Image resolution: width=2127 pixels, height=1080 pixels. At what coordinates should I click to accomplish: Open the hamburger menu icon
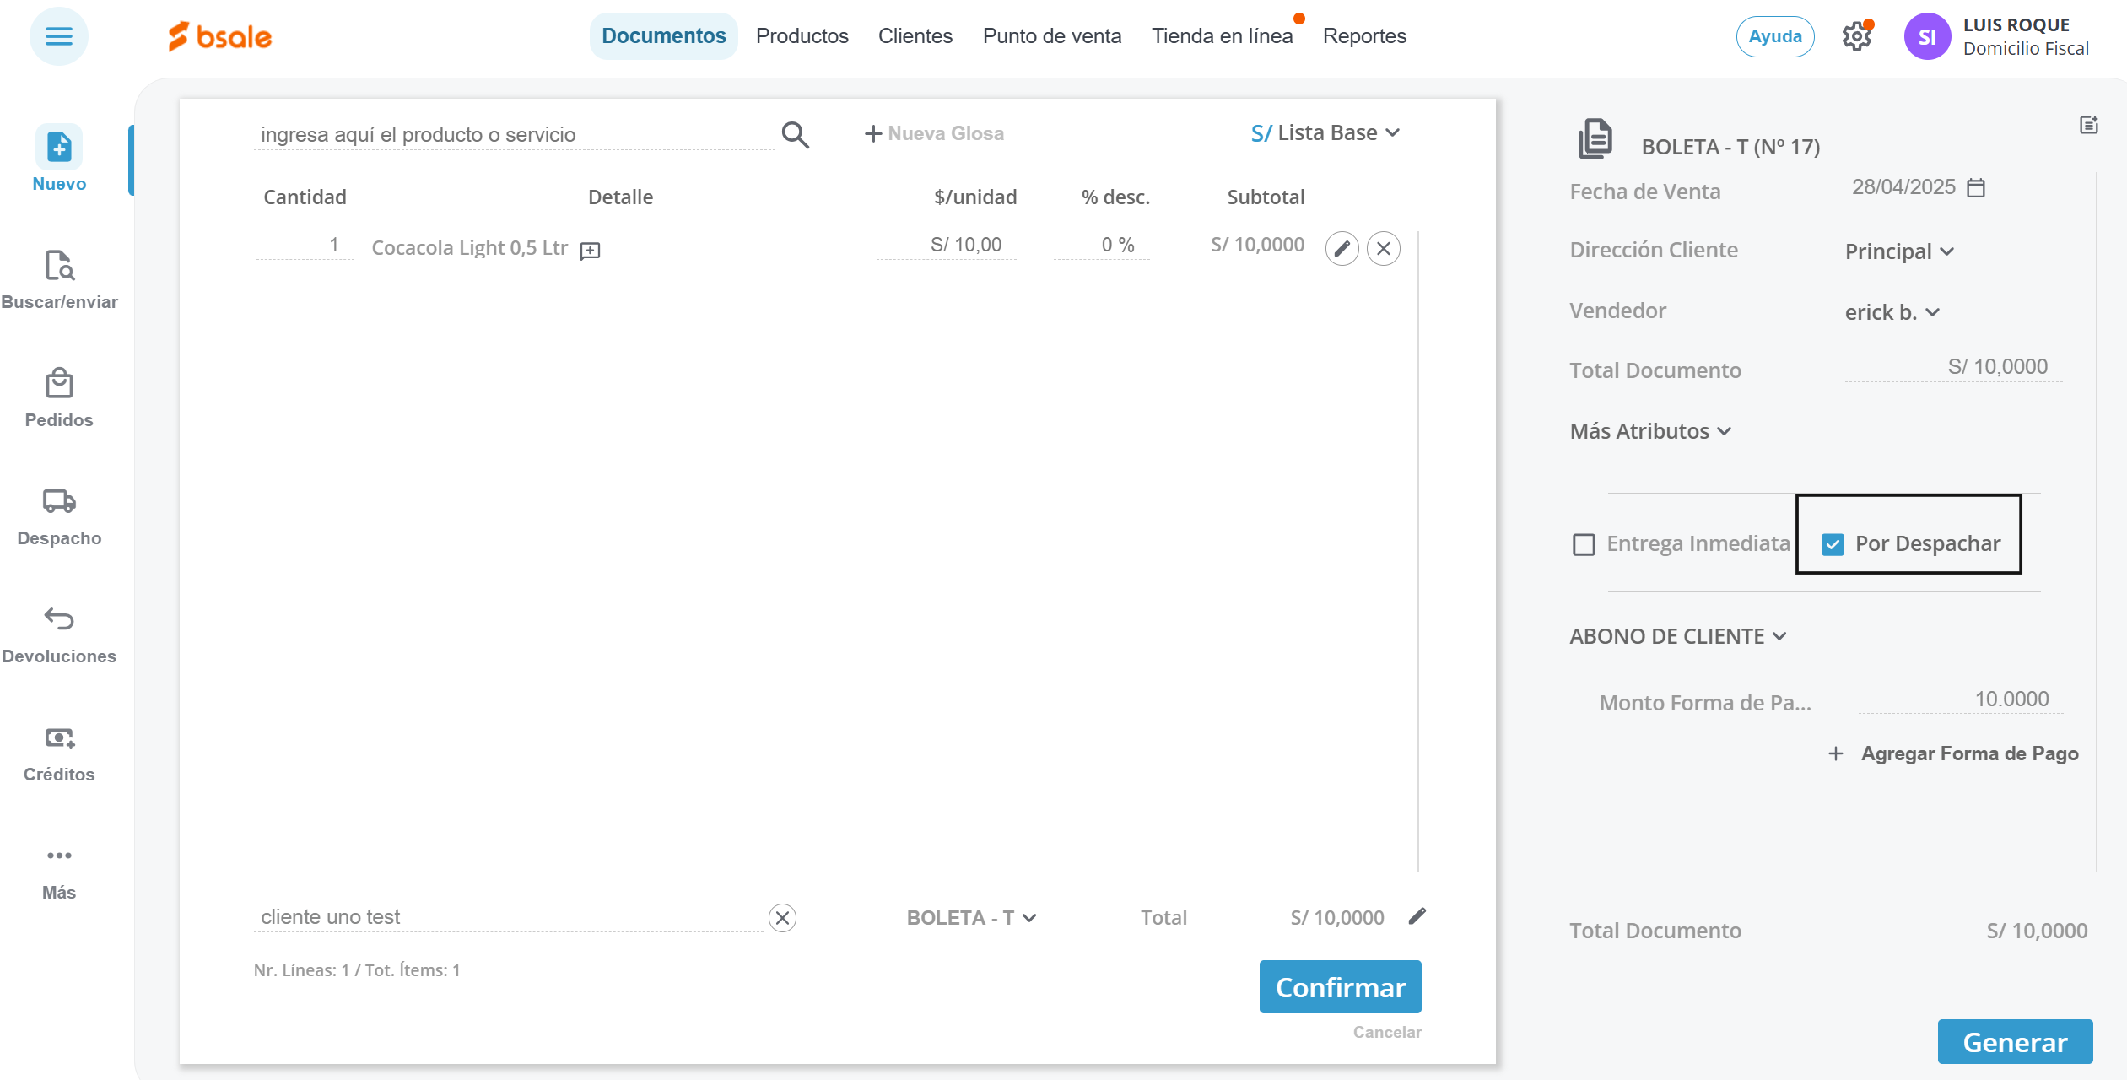(58, 36)
